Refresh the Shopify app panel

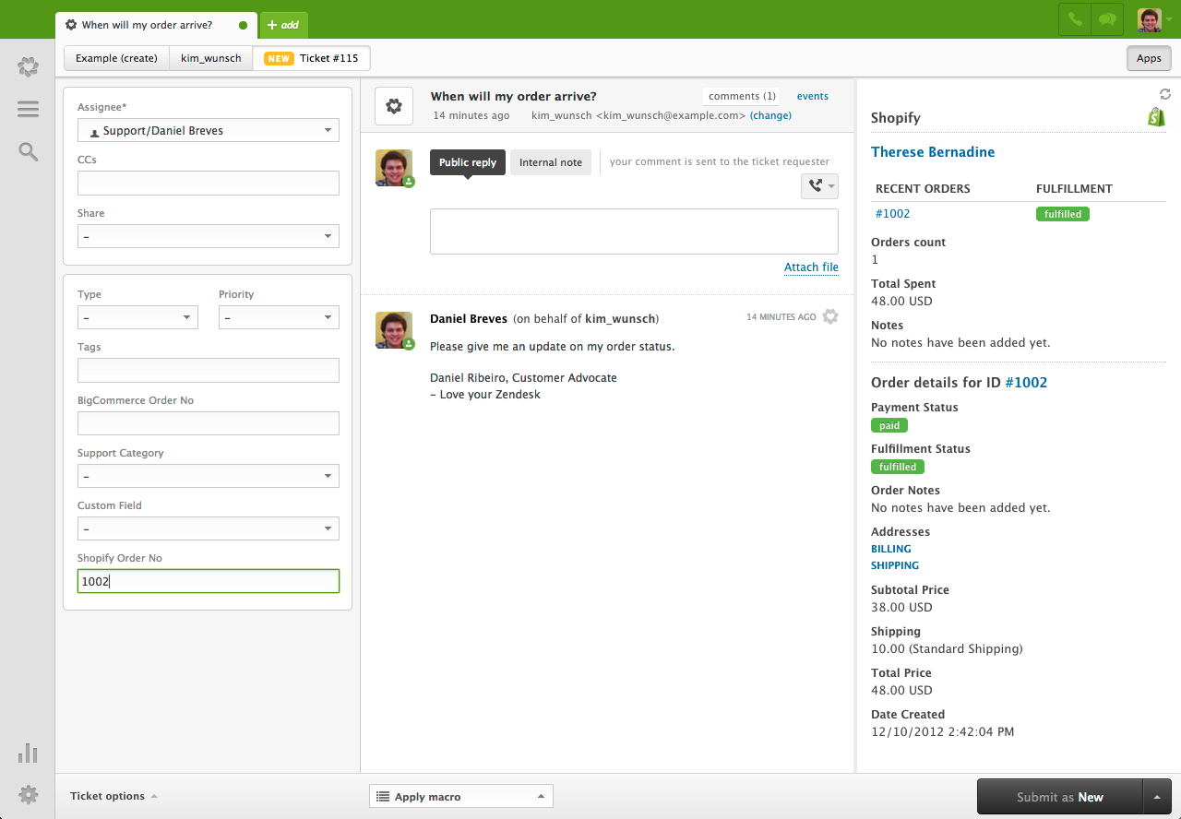pyautogui.click(x=1164, y=93)
